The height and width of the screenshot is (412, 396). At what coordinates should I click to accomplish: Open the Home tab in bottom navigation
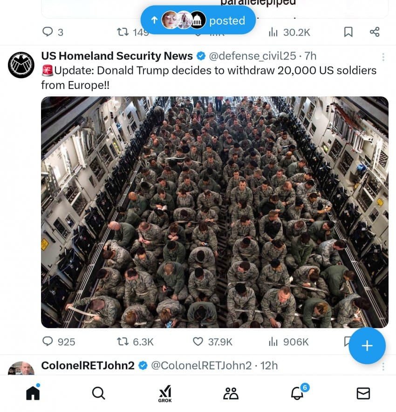[x=33, y=393]
